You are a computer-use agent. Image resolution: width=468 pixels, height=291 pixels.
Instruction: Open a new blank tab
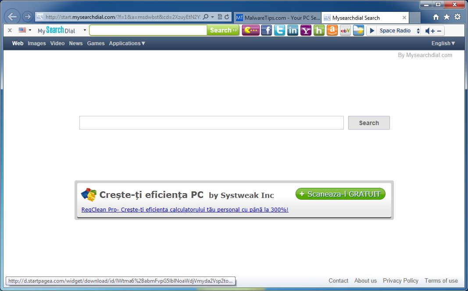pyautogui.click(x=414, y=18)
